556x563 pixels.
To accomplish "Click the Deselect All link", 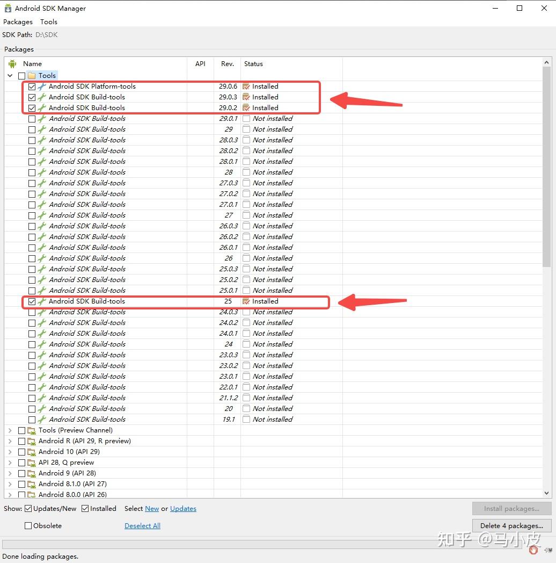I will 142,525.
